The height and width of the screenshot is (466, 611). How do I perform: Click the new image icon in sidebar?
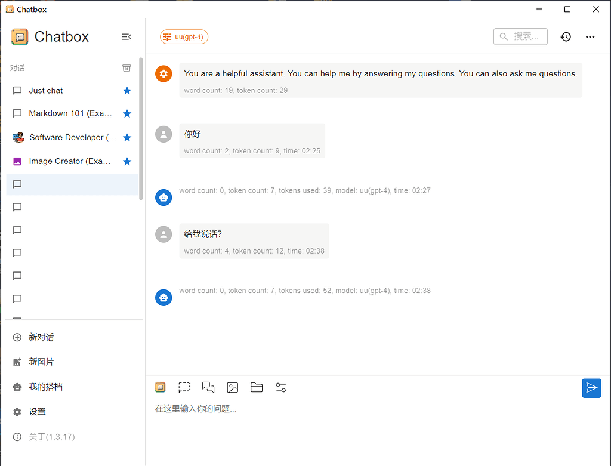click(17, 362)
